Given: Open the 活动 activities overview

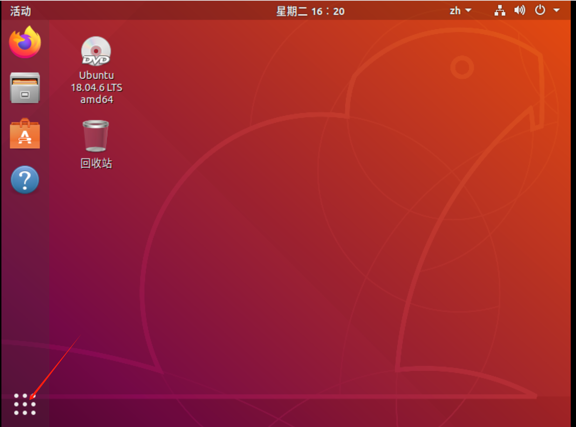Looking at the screenshot, I should pyautogui.click(x=21, y=11).
